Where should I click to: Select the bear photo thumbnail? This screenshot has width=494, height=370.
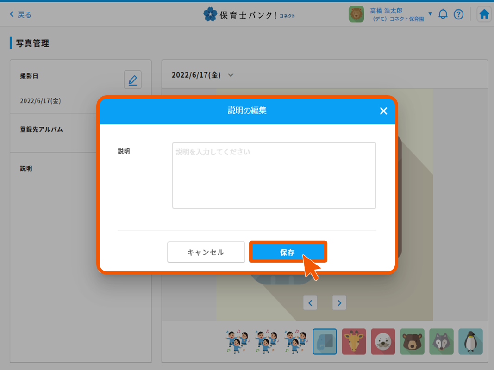tap(412, 342)
